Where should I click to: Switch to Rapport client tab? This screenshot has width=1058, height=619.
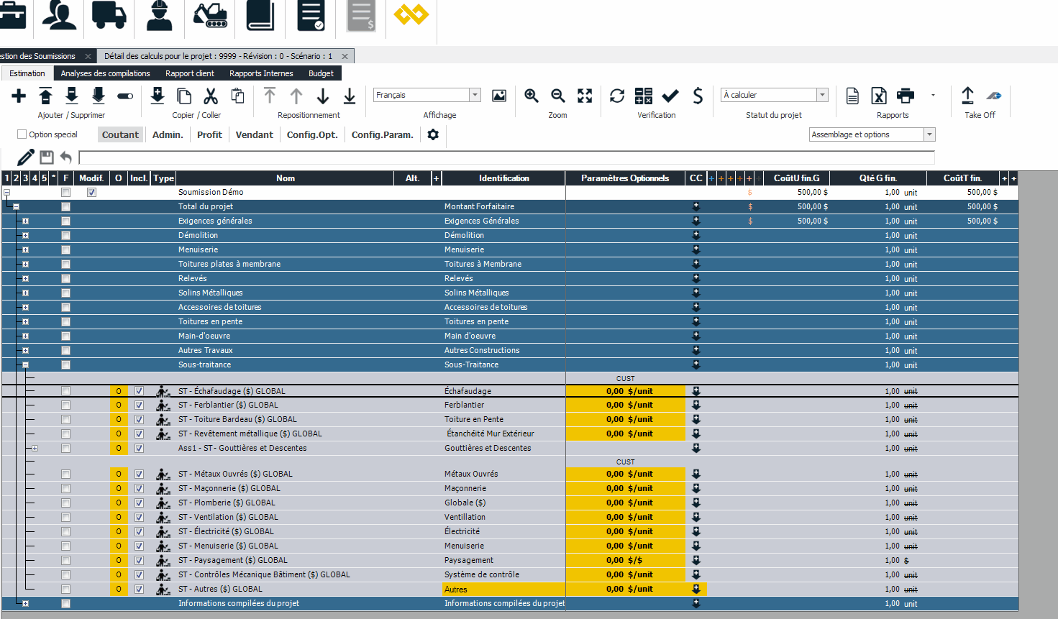(x=190, y=73)
